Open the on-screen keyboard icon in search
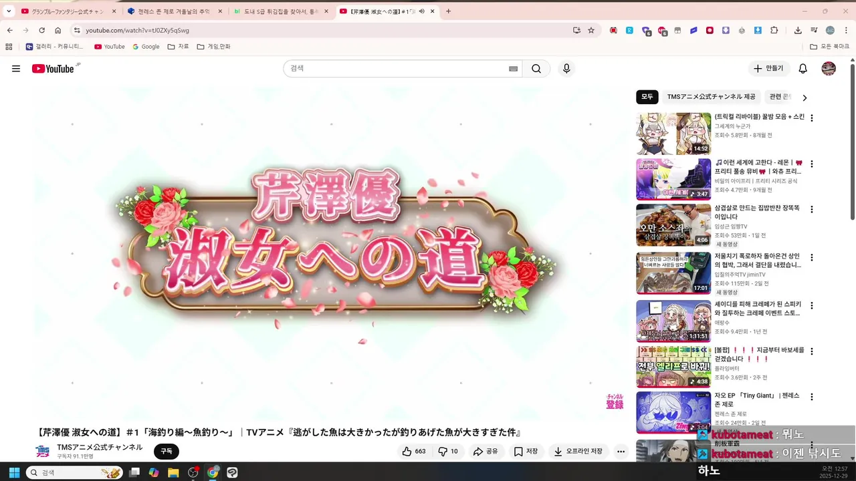The image size is (856, 481). coord(513,69)
